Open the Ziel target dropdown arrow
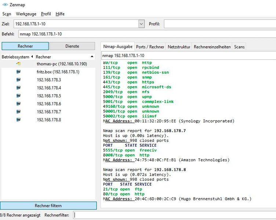The image size is (276, 220). pyautogui.click(x=141, y=24)
